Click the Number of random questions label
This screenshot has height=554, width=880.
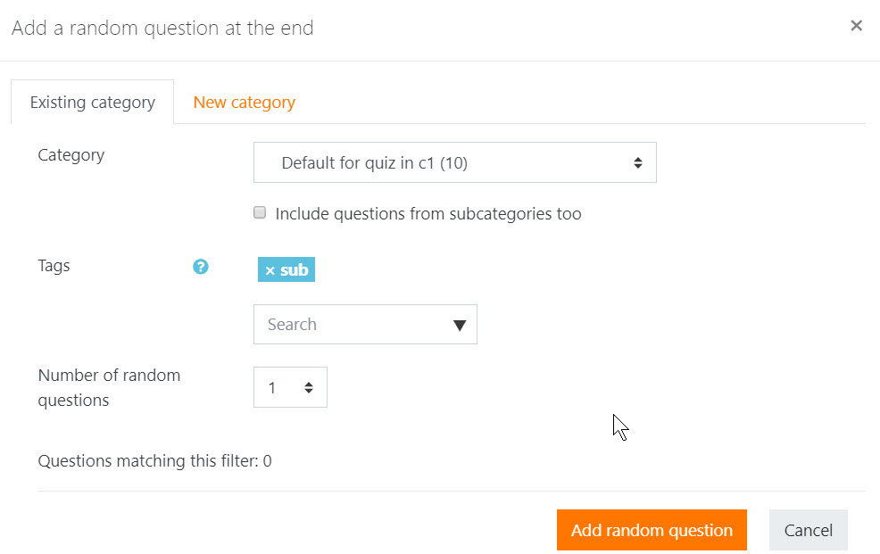tap(109, 387)
